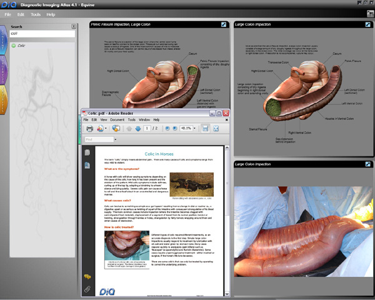This screenshot has height=300, width=375.
Task: Click the intestine surgery photo in PDF
Action: pyautogui.click(x=127, y=246)
